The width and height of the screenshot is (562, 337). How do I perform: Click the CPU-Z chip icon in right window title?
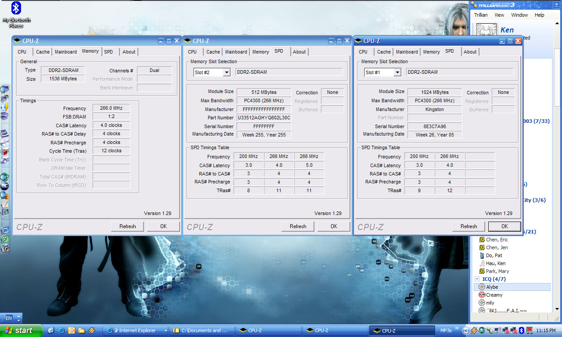[359, 41]
